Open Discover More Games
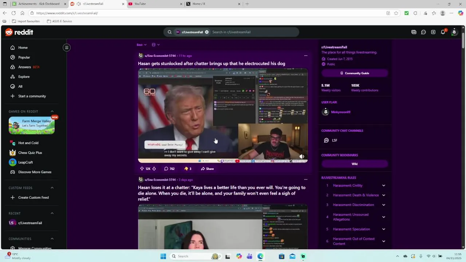Image resolution: width=466 pixels, height=262 pixels. coord(35,172)
